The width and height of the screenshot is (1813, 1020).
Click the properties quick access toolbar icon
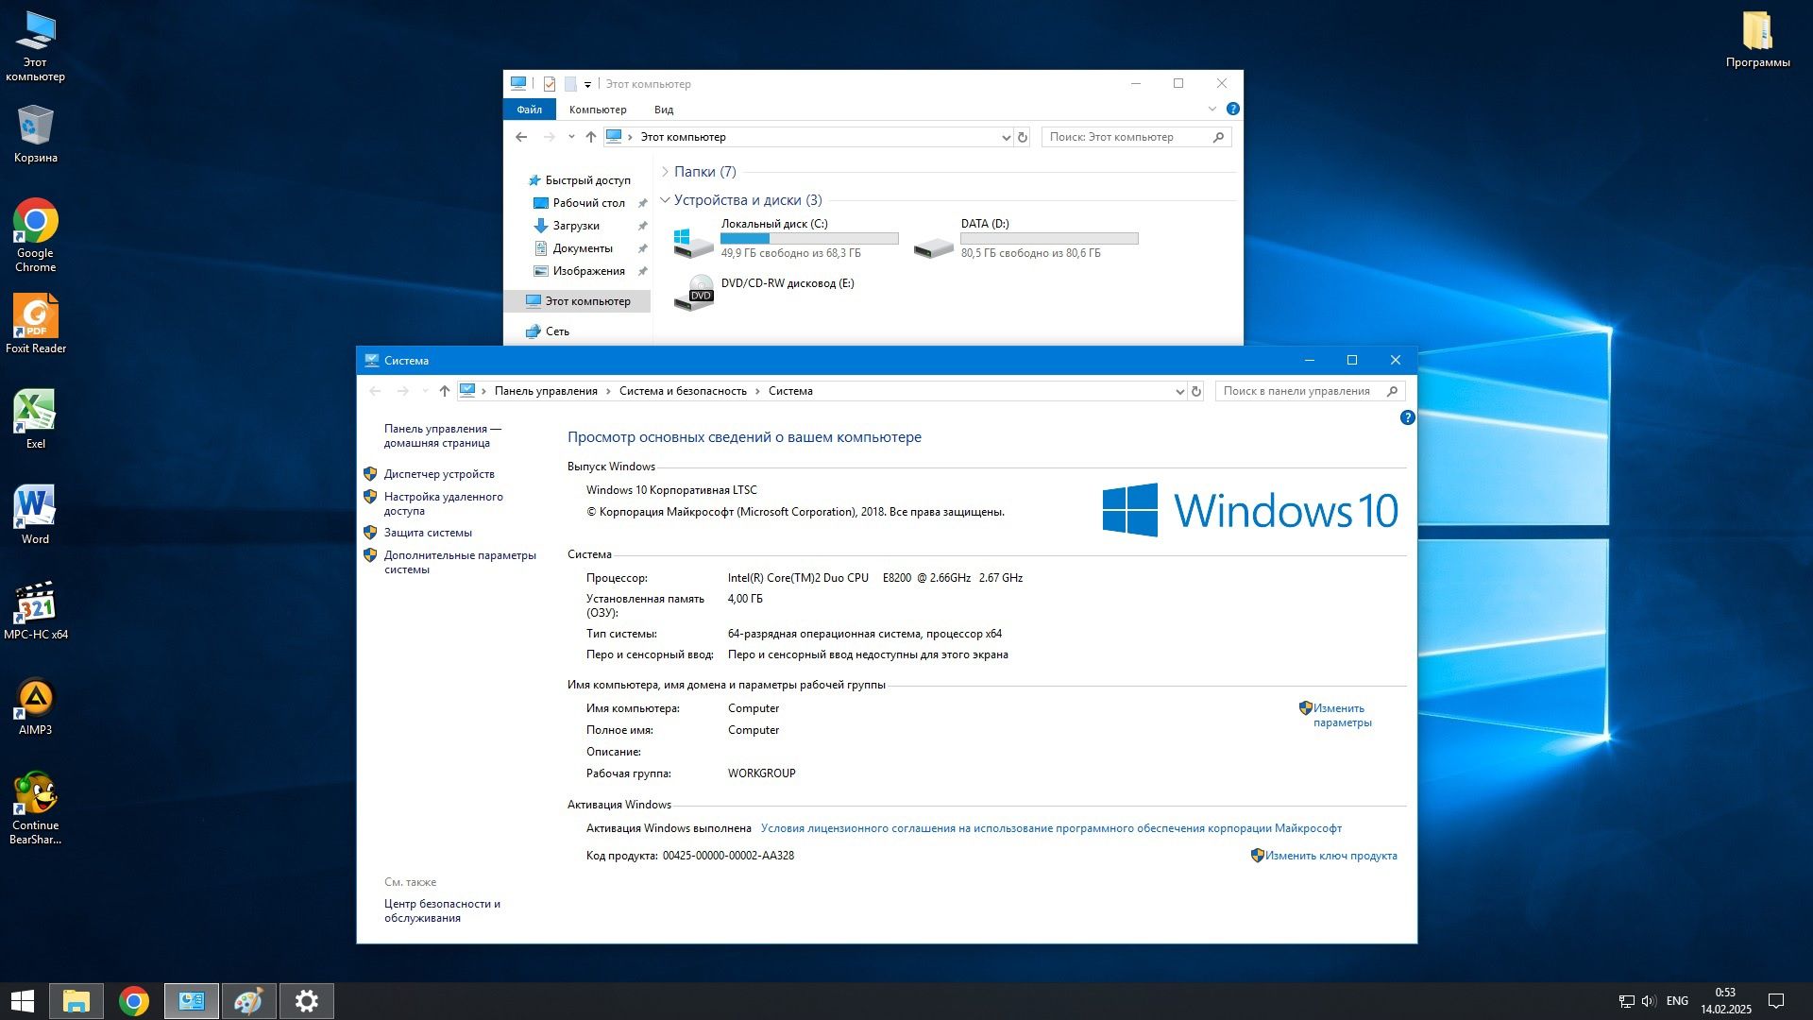coord(550,84)
